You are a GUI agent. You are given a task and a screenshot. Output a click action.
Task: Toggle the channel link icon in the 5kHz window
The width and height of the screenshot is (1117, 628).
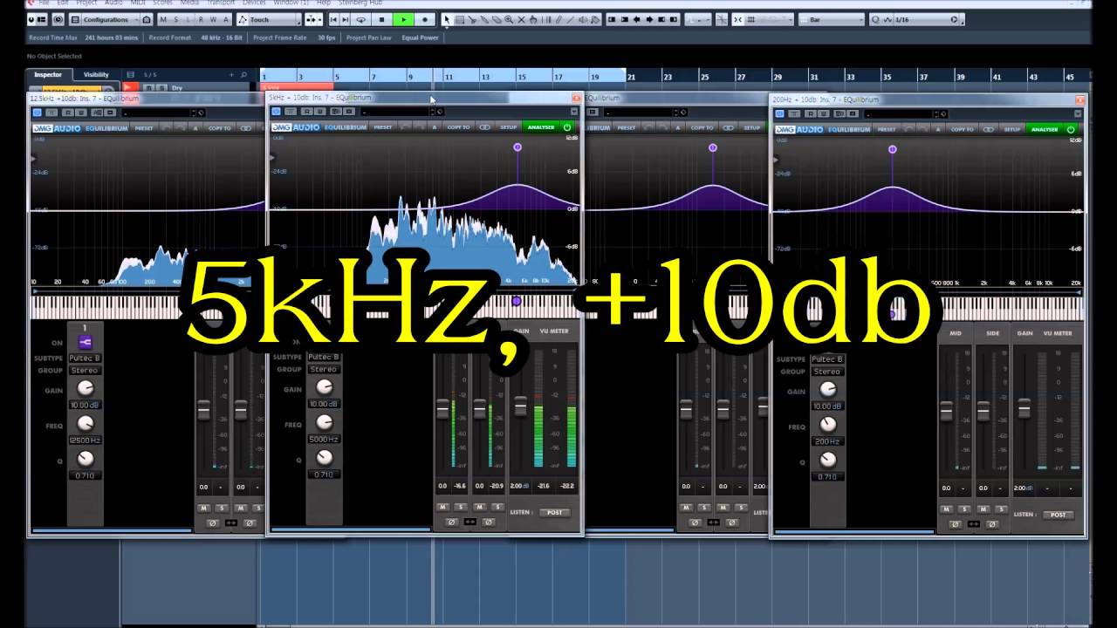469,522
